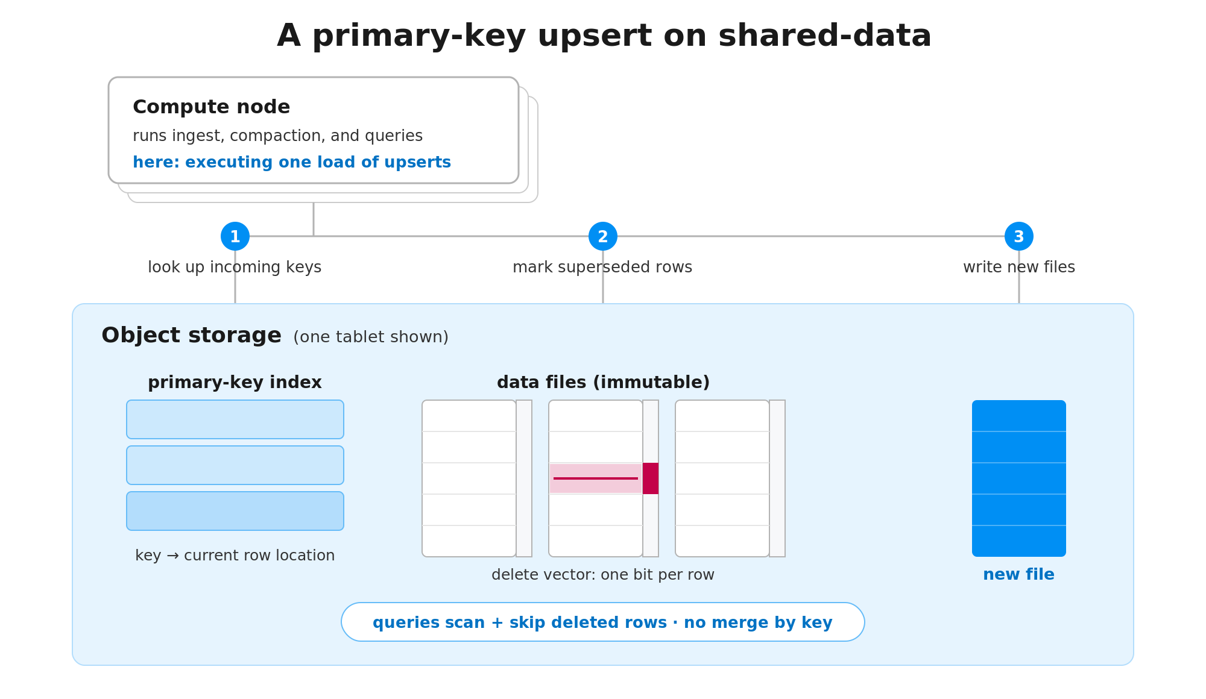This screenshot has width=1206, height=699.
Task: Click the 'new file' blue label
Action: 1019,575
